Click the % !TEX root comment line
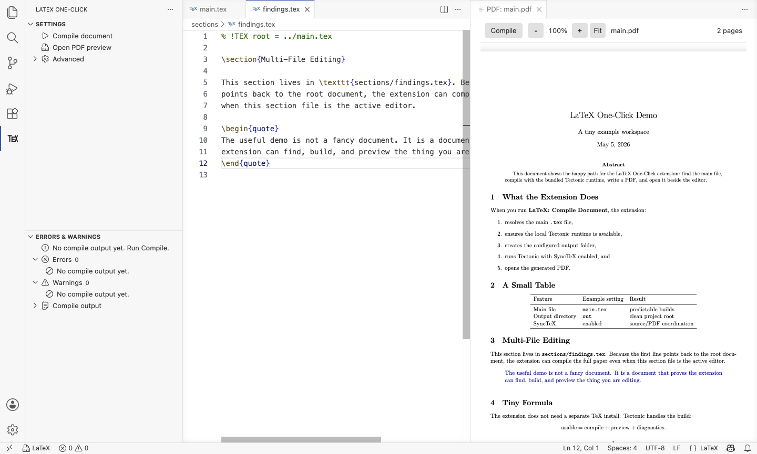Image resolution: width=757 pixels, height=454 pixels. coord(277,36)
